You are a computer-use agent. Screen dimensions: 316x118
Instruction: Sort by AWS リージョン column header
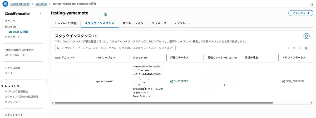(x=105, y=57)
